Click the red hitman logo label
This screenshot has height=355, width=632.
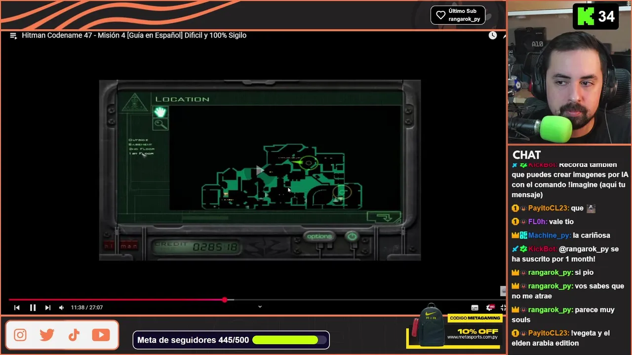tap(121, 246)
